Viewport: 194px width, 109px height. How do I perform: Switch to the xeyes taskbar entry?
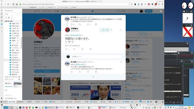122,107
